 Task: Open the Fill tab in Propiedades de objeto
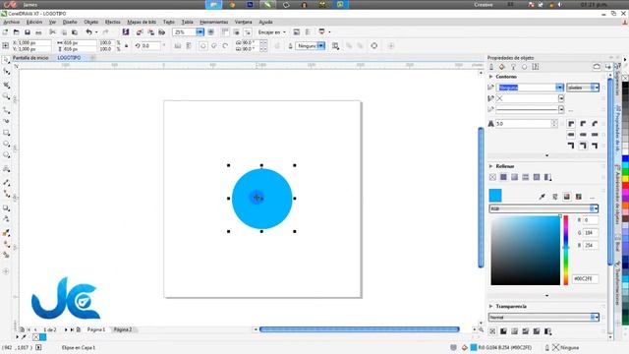point(502,67)
